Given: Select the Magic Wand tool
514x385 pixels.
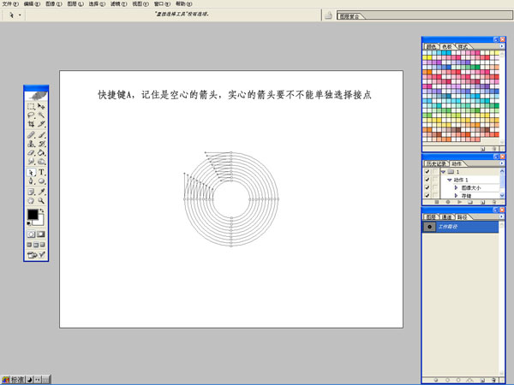Looking at the screenshot, I should (x=41, y=115).
